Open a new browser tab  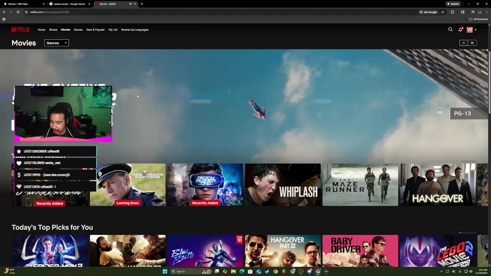click(x=142, y=4)
